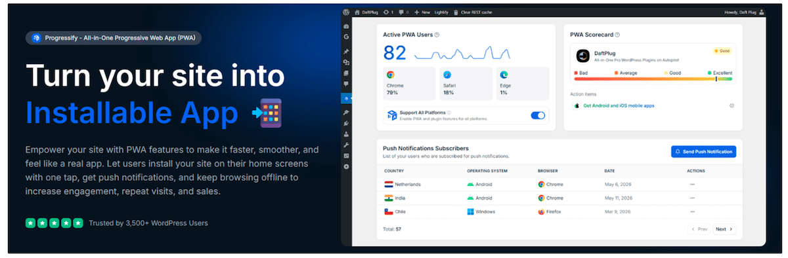The image size is (788, 258).
Task: Click the Android icon in the Netherlands row
Action: [471, 184]
